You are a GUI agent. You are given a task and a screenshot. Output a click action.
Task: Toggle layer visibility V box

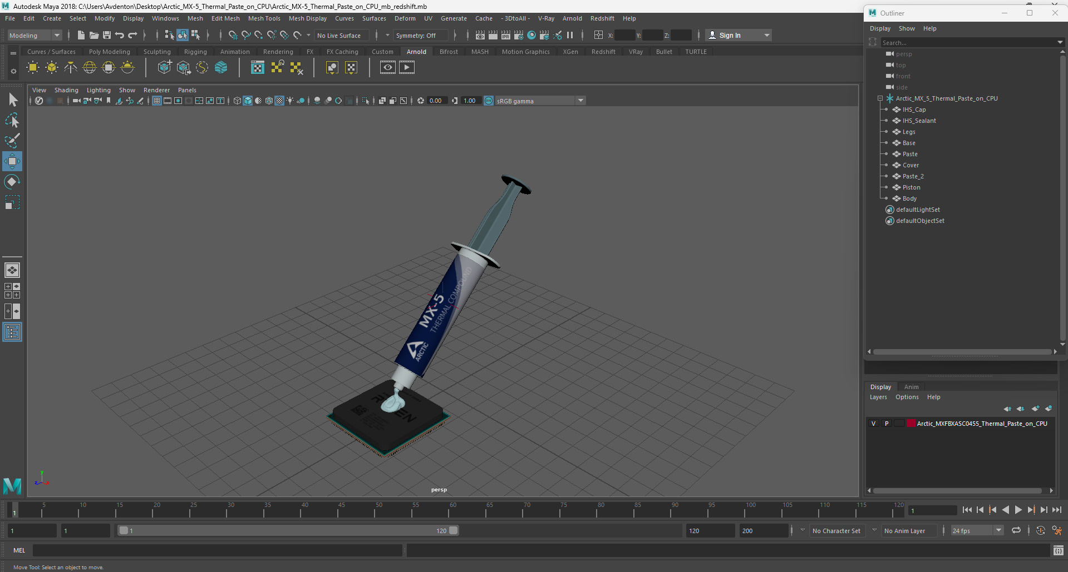873,424
